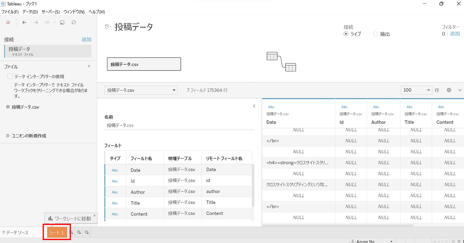Viewport: 464px width, 243px height.
Task: Open the ウィンドウ(N) menu
Action: [74, 12]
